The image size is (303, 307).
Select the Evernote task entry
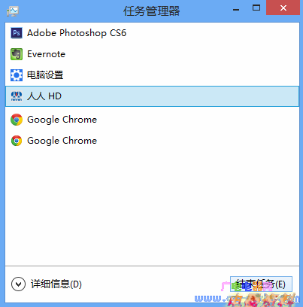tap(46, 54)
